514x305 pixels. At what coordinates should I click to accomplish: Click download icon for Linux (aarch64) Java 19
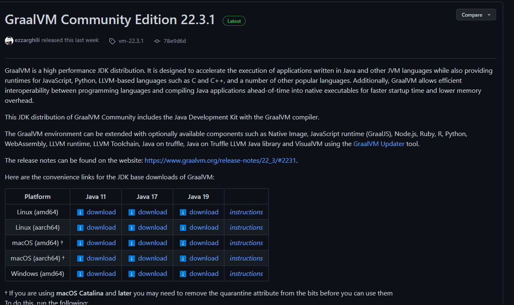click(x=183, y=228)
